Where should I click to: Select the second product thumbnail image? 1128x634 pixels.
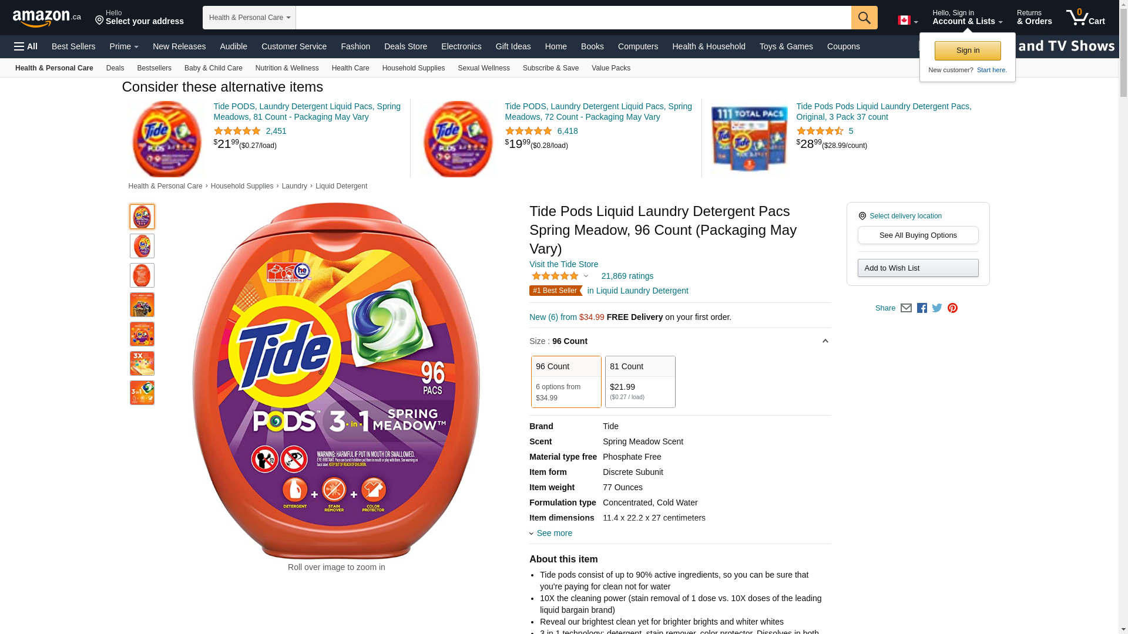[x=142, y=246]
